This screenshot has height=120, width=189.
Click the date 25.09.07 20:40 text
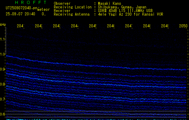coord(20,14)
